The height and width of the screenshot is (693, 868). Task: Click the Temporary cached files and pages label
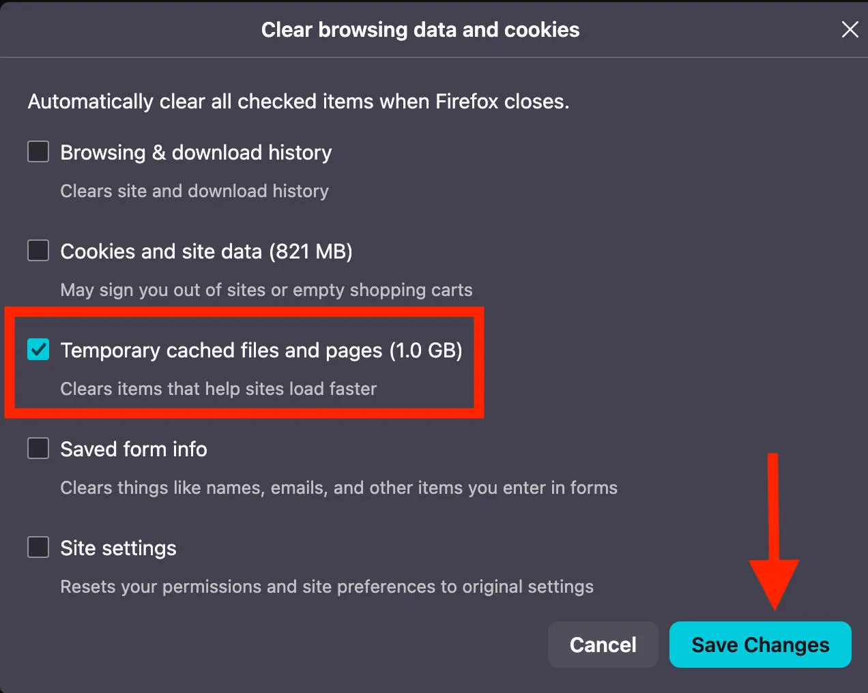[261, 350]
